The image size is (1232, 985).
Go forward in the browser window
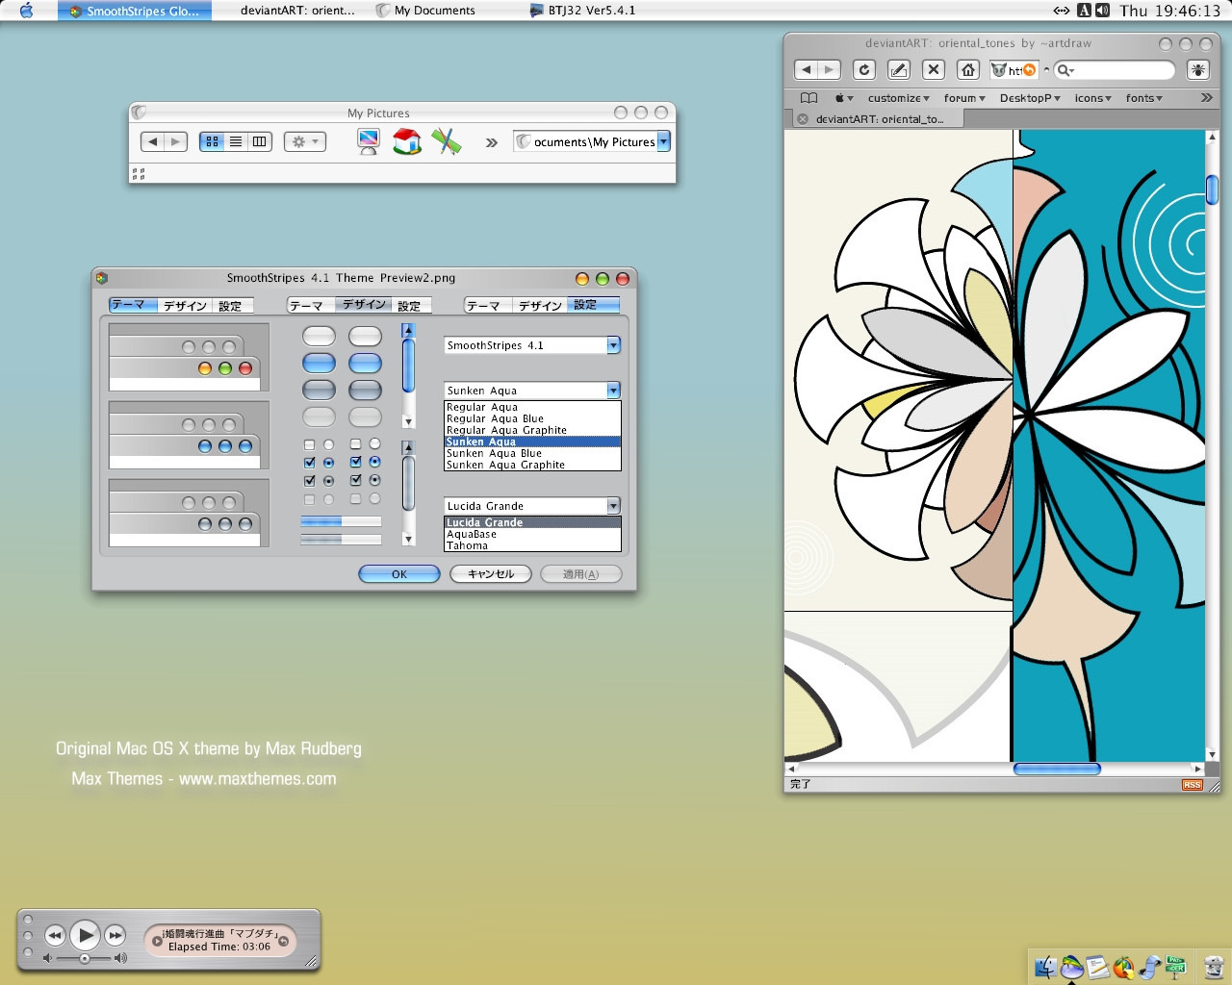tap(830, 69)
